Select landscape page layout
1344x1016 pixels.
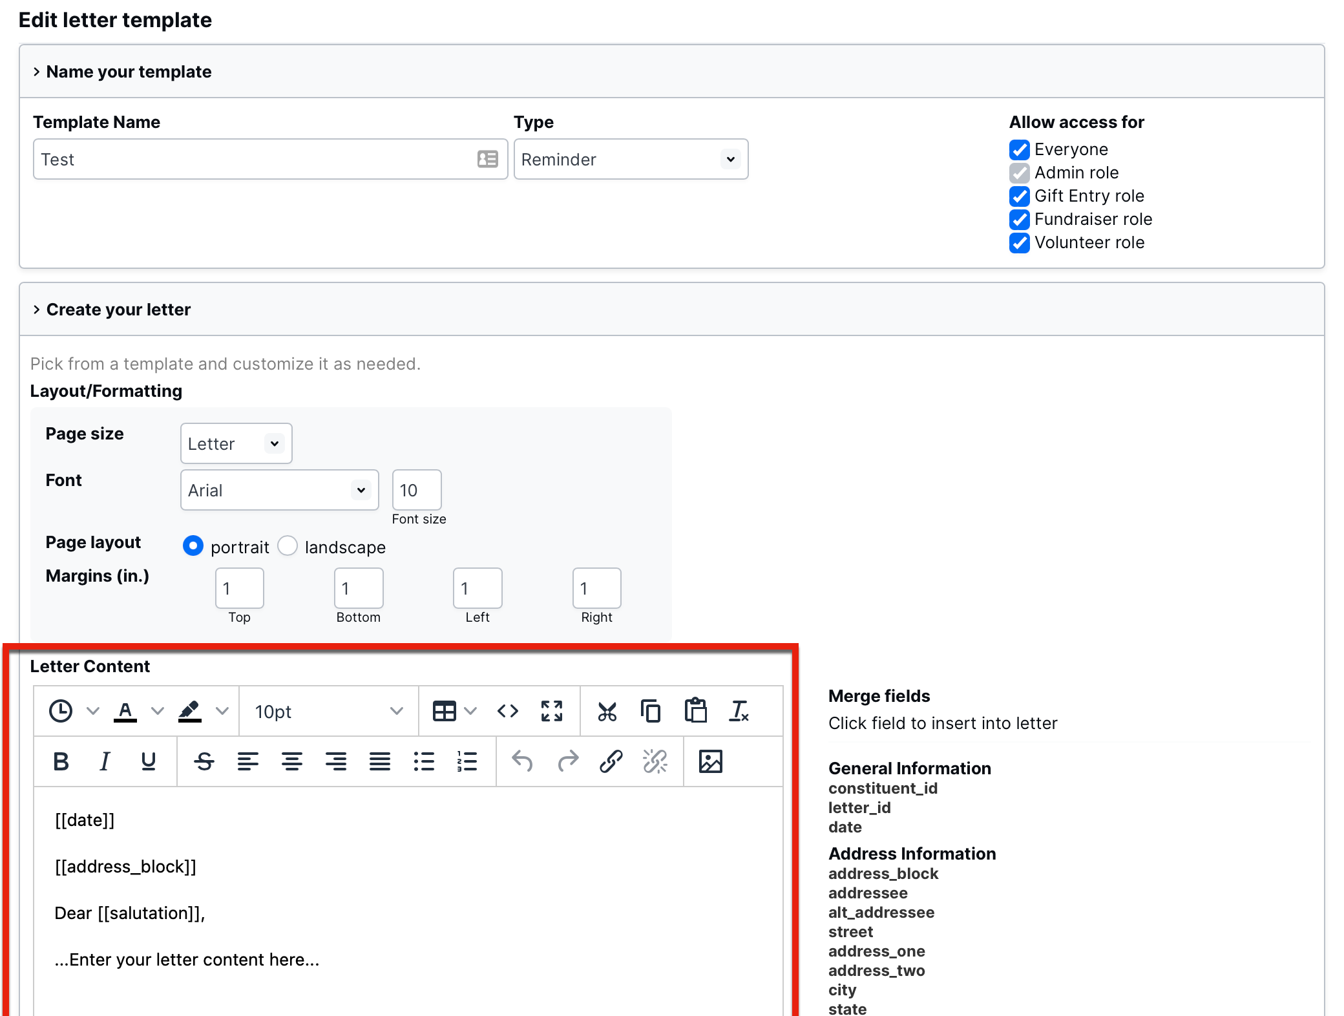click(x=288, y=546)
